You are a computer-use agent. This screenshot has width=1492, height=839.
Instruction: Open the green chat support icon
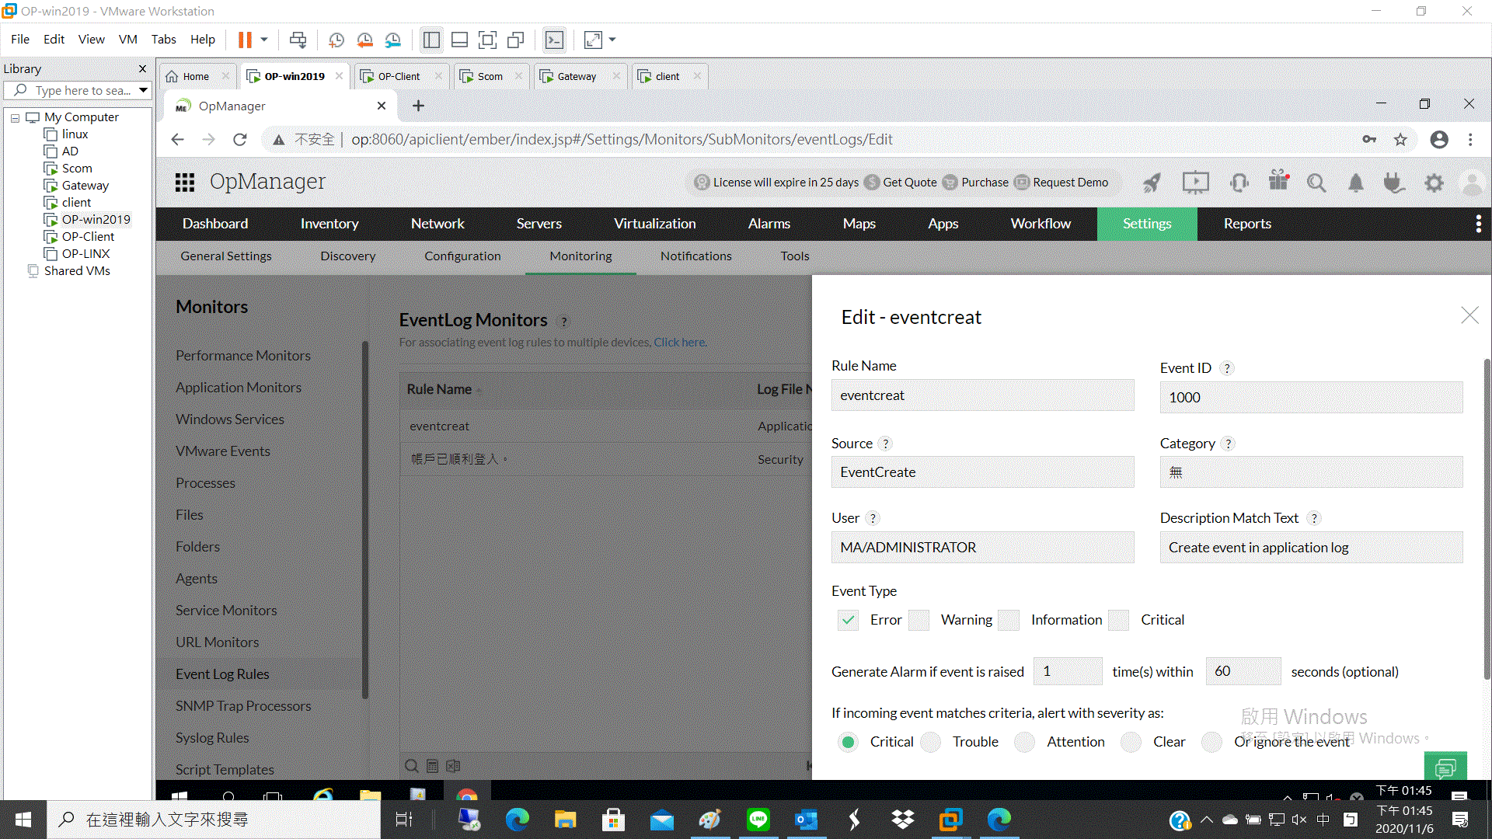coord(1445,768)
